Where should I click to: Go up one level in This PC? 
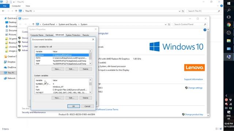click(x=16, y=11)
